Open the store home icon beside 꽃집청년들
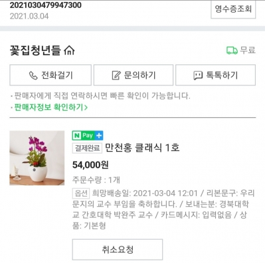Viewport: 265px width, 263px height. (69, 50)
